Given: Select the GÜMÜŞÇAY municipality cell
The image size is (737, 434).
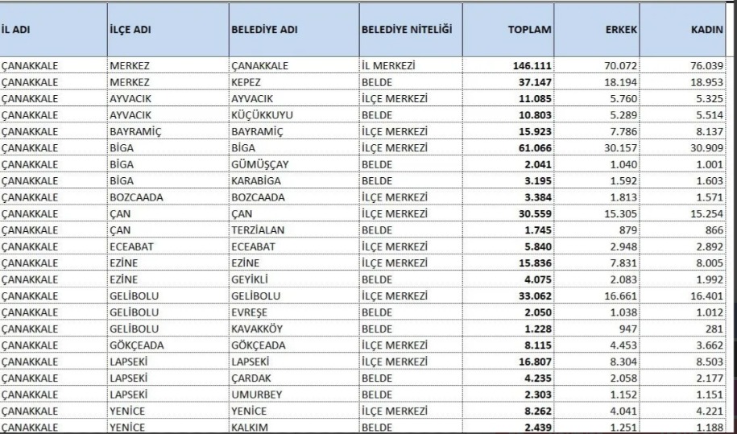Looking at the screenshot, I should pyautogui.click(x=260, y=162).
